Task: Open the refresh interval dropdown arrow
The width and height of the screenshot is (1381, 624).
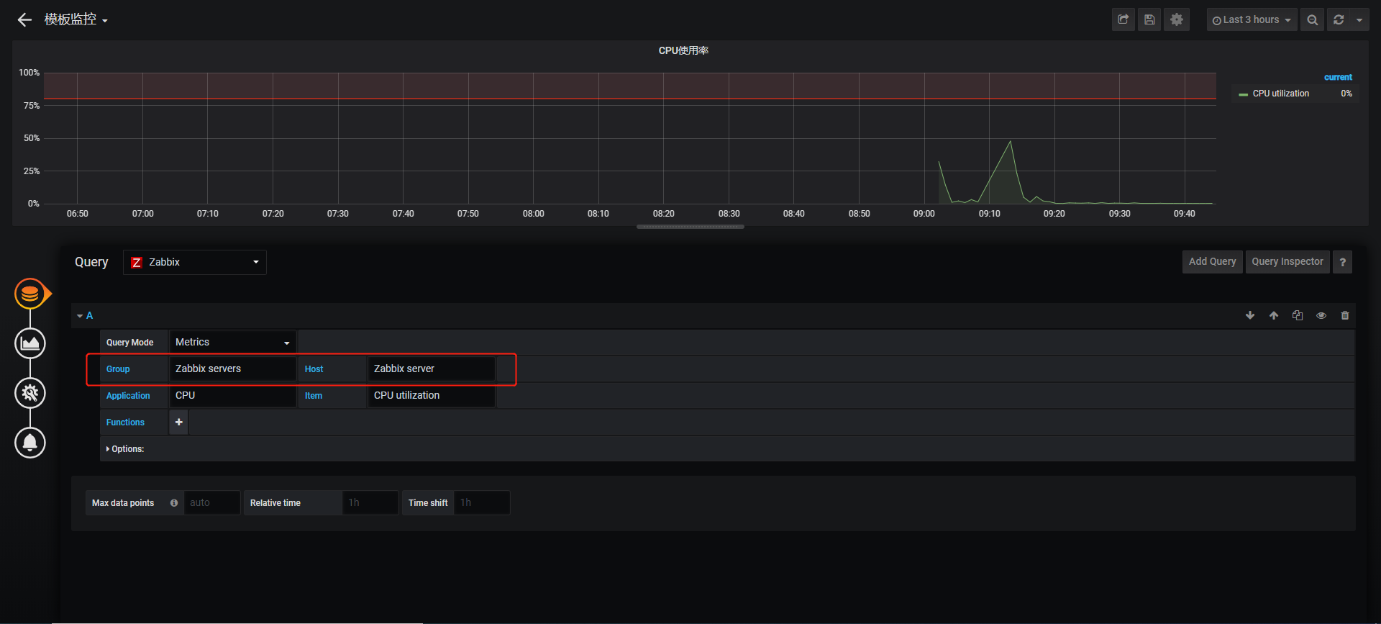Action: [x=1359, y=20]
